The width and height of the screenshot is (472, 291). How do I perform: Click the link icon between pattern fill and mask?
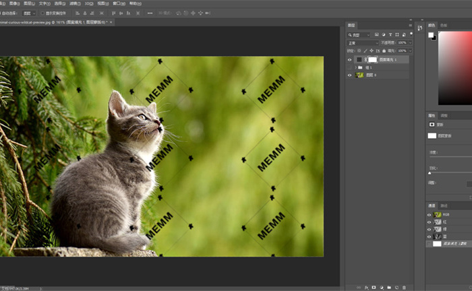pos(365,59)
